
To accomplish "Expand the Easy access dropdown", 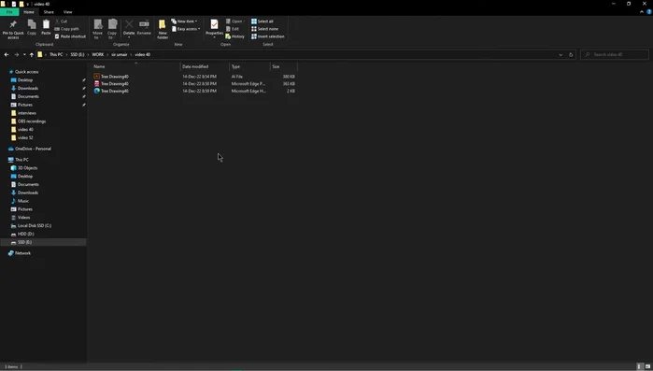I will tap(186, 29).
